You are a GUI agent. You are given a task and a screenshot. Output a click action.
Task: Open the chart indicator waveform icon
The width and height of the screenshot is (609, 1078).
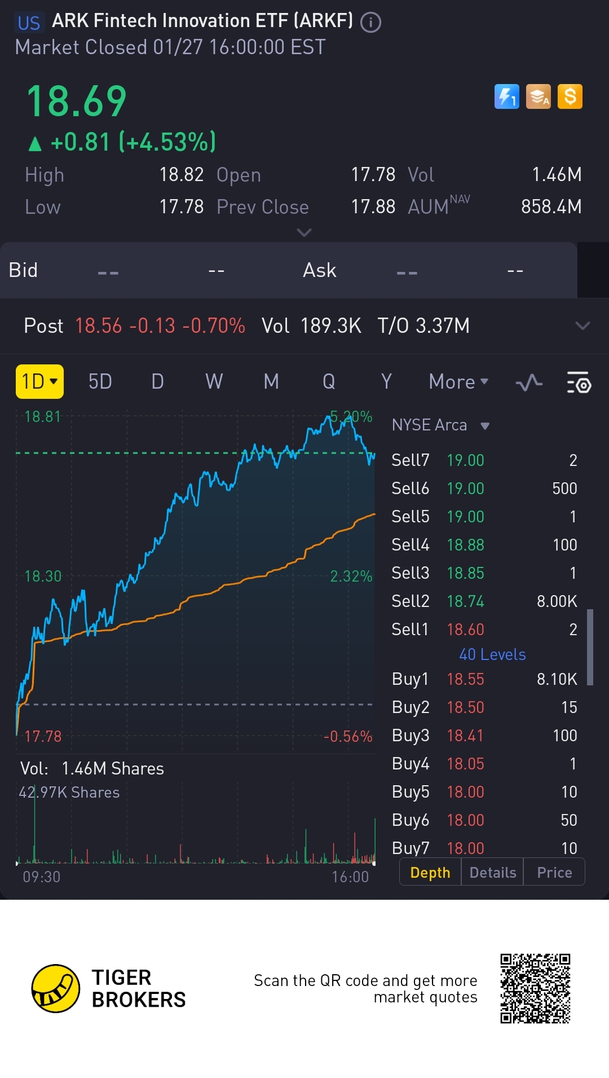(x=529, y=383)
